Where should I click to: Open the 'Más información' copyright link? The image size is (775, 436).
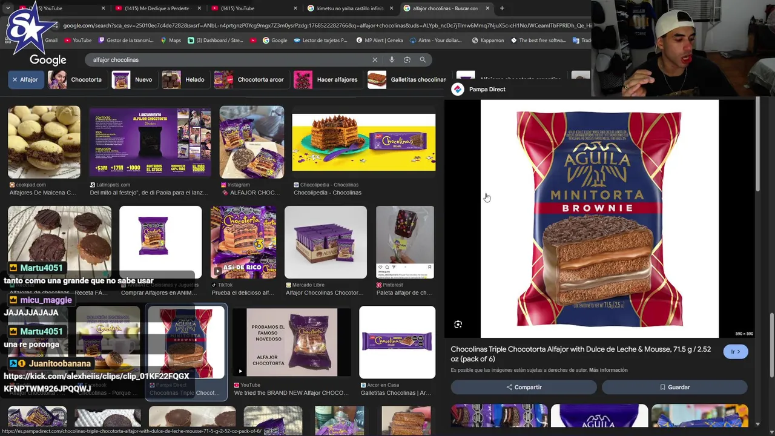tap(608, 370)
